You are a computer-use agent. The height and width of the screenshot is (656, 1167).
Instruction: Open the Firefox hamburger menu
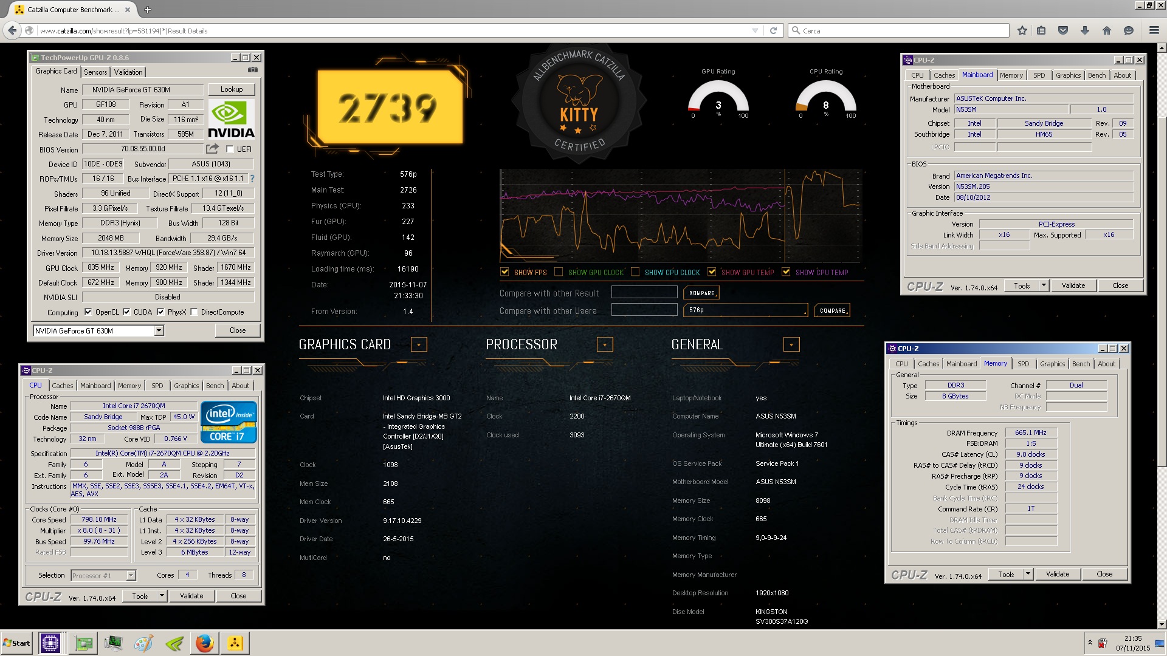[x=1154, y=30]
